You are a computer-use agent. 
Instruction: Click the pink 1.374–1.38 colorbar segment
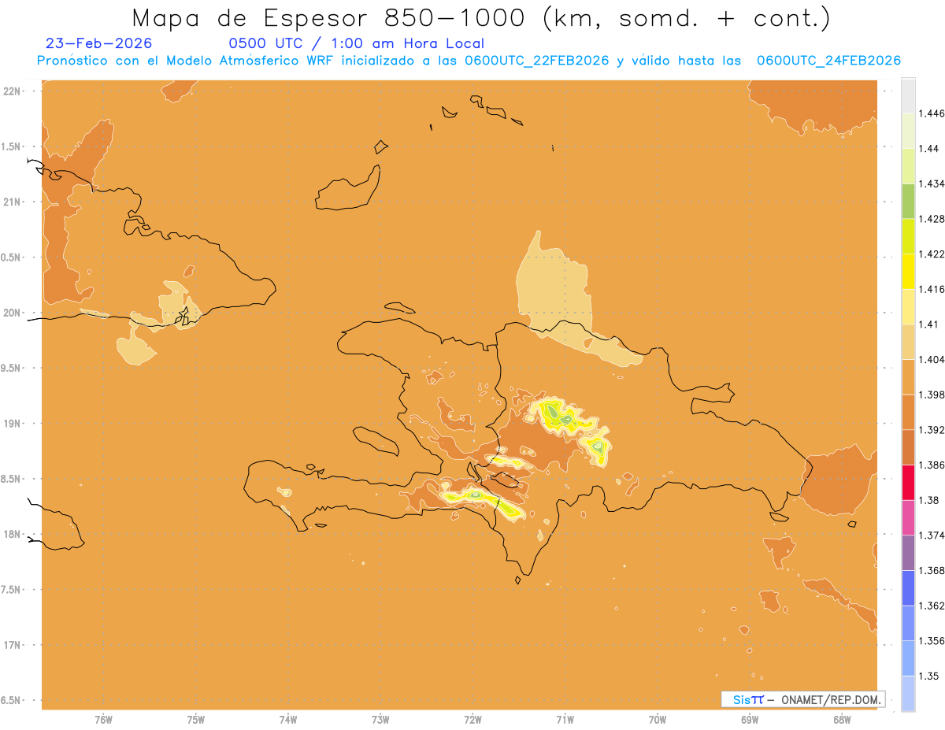908,517
